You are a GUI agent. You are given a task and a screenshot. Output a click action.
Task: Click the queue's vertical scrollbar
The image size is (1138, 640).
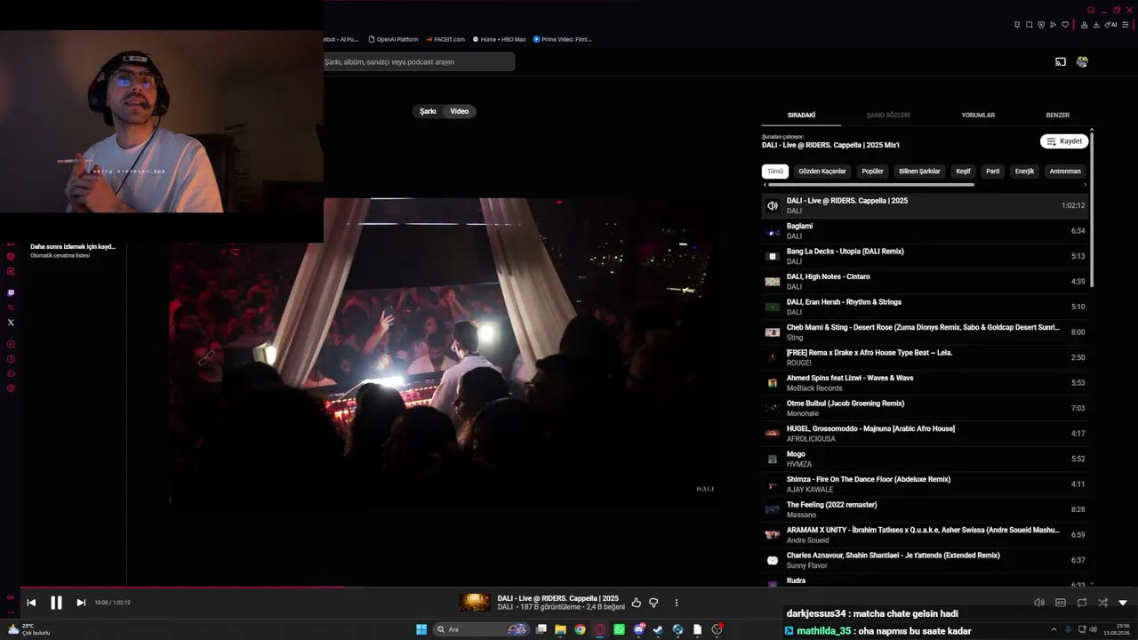tap(1092, 208)
